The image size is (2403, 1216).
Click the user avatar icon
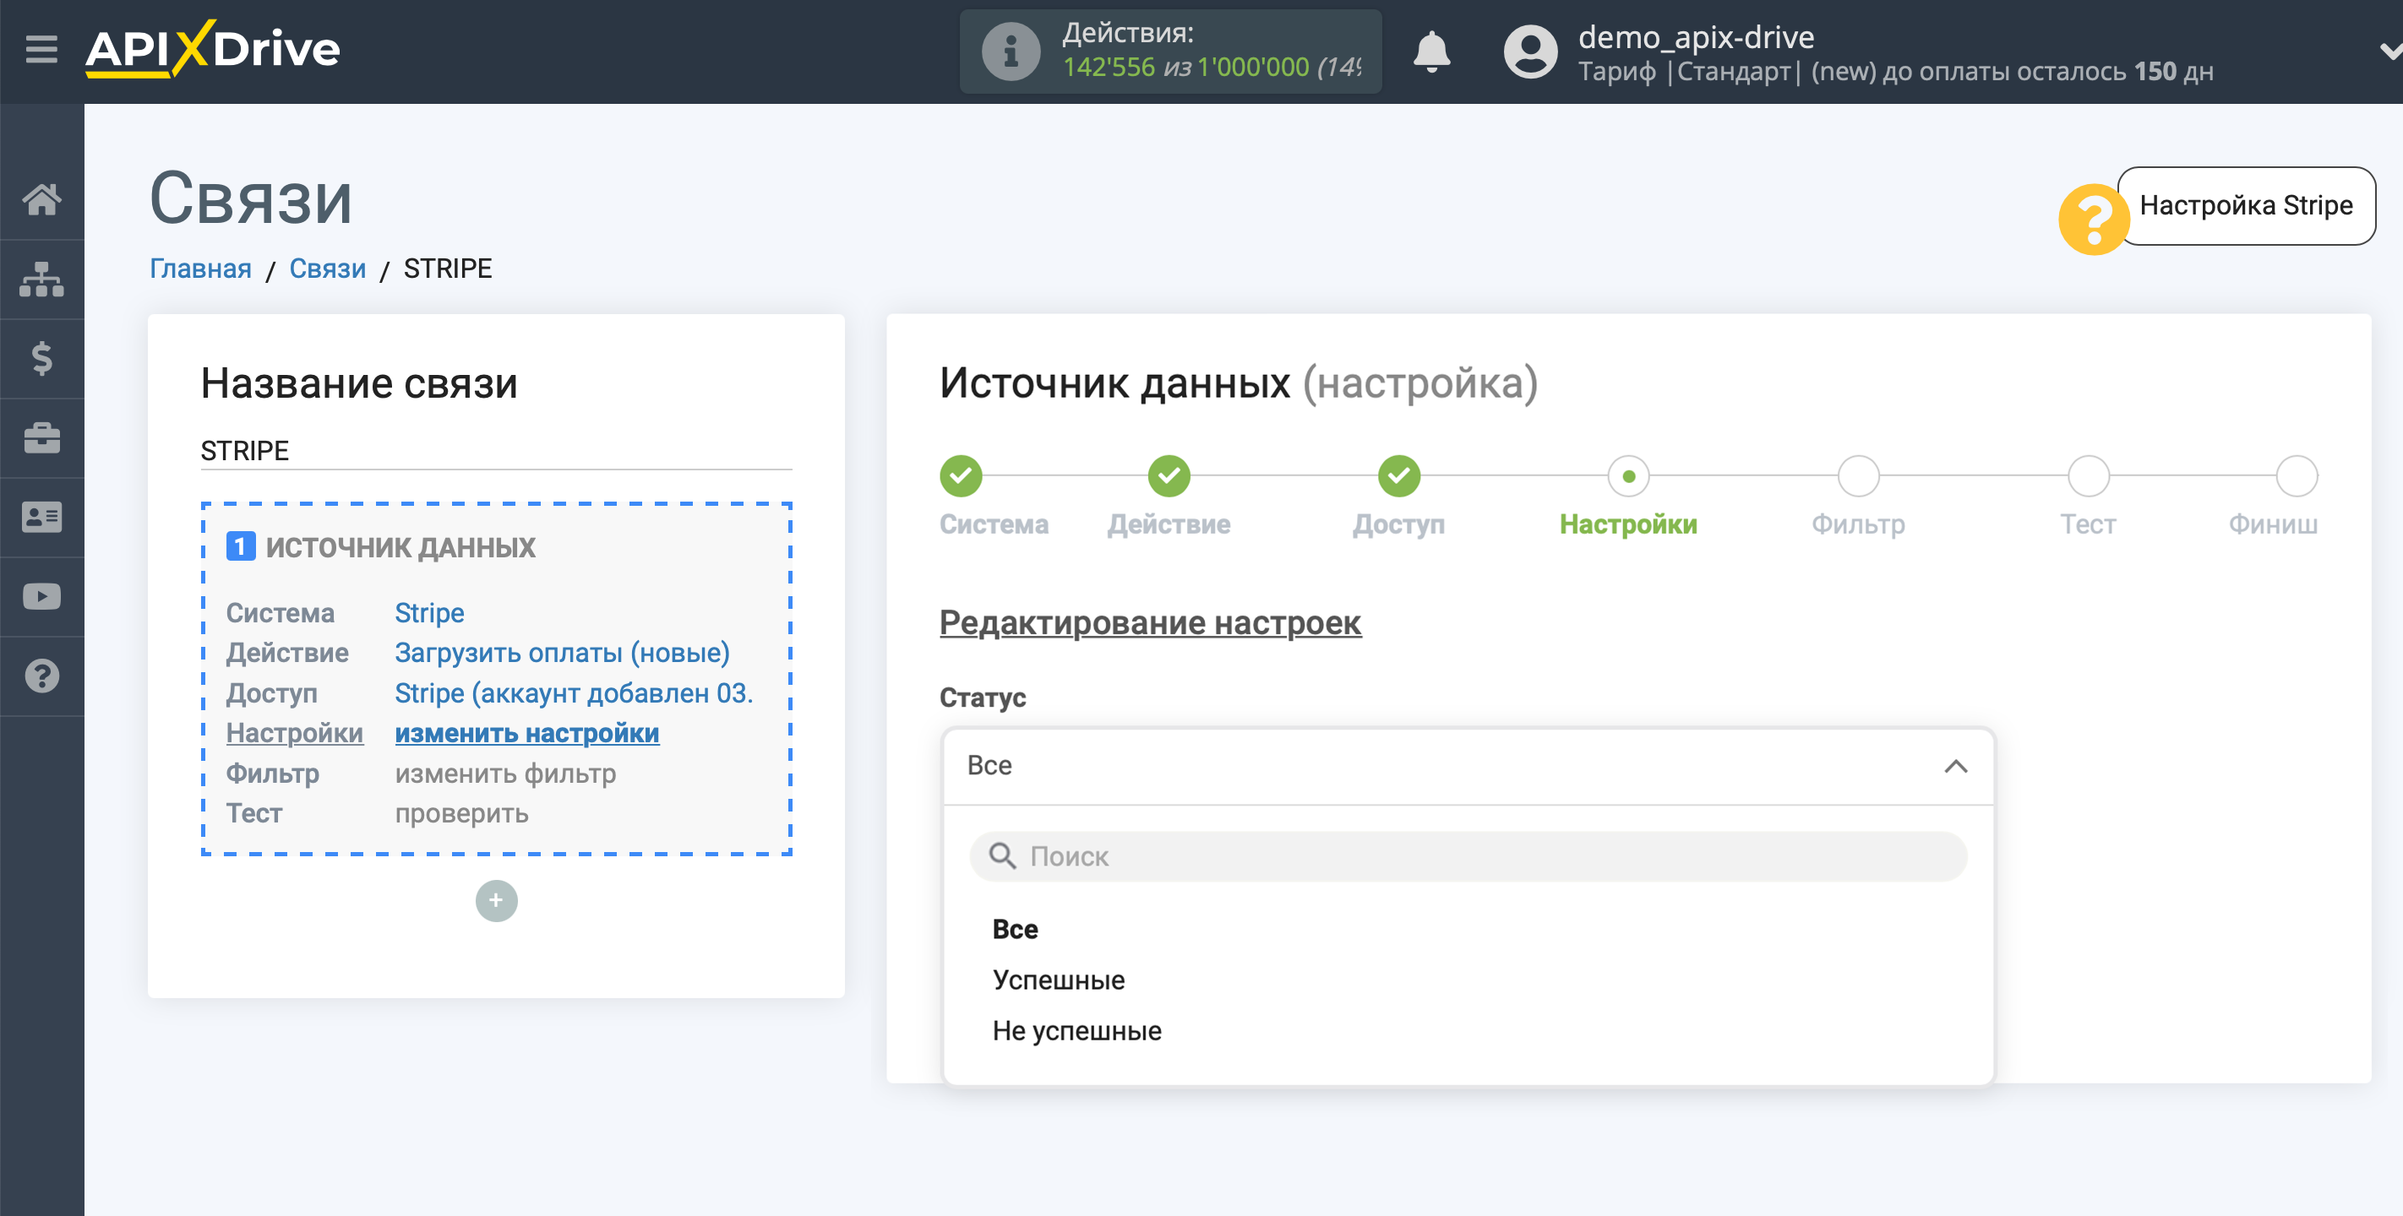(1530, 52)
